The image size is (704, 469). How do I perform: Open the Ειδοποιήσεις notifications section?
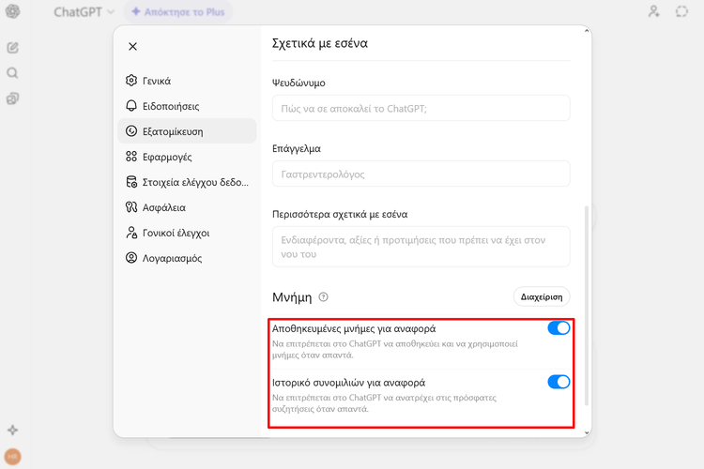point(170,106)
